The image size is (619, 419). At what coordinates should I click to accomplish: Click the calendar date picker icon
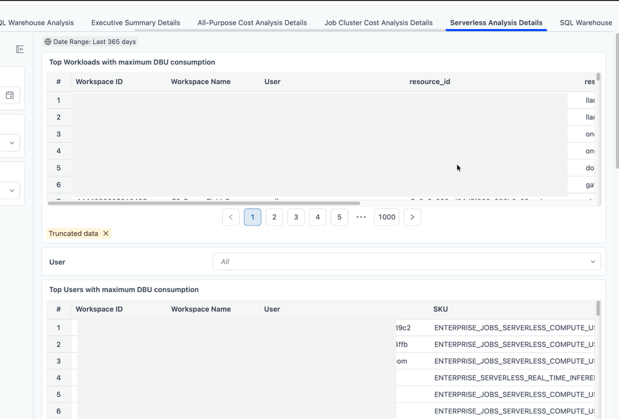(x=10, y=95)
